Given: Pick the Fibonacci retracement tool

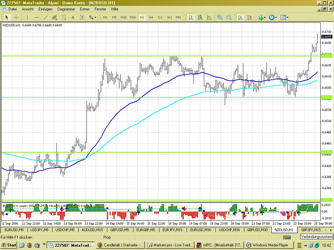Looking at the screenshot, I should (x=64, y=17).
